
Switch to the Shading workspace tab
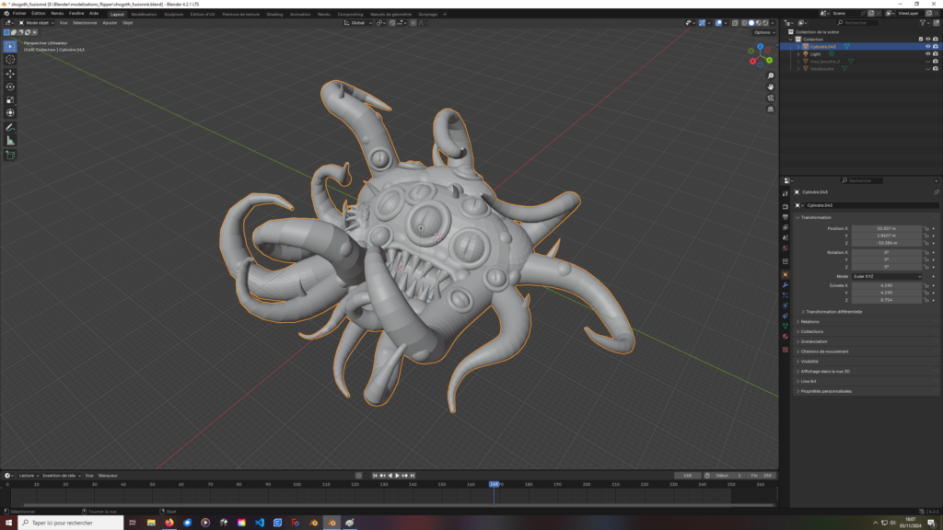point(274,15)
